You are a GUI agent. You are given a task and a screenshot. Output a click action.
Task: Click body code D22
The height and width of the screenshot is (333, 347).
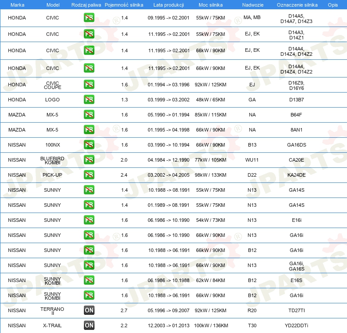tap(252, 175)
